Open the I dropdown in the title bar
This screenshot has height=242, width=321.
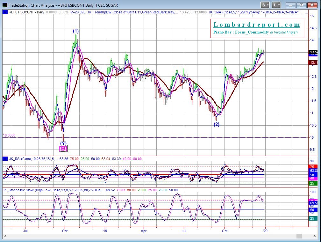coord(276,5)
